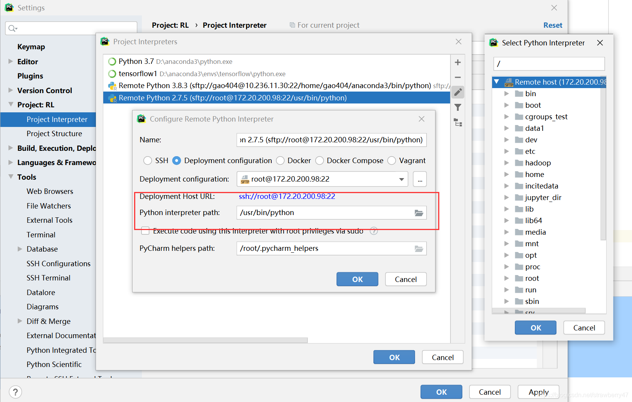This screenshot has height=402, width=632.
Task: Open File Watchers settings page
Action: tap(49, 206)
